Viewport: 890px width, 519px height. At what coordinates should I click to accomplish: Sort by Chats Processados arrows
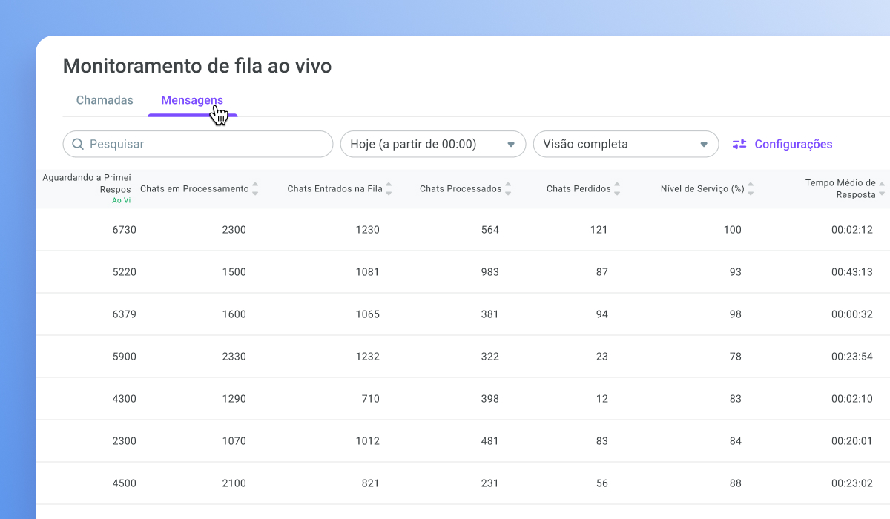[x=508, y=189]
